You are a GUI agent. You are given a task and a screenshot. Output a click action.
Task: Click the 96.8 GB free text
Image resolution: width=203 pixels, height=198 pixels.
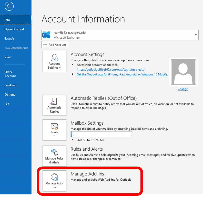90,140
